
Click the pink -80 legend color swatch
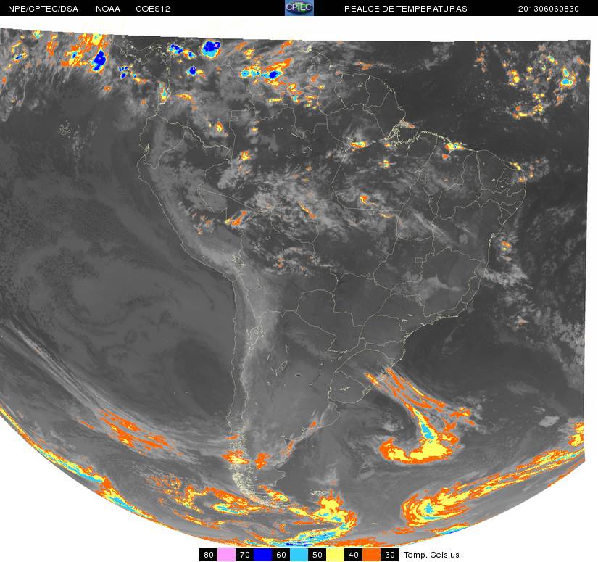click(x=226, y=554)
